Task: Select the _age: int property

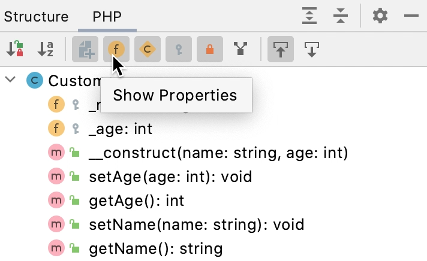Action: (x=120, y=129)
